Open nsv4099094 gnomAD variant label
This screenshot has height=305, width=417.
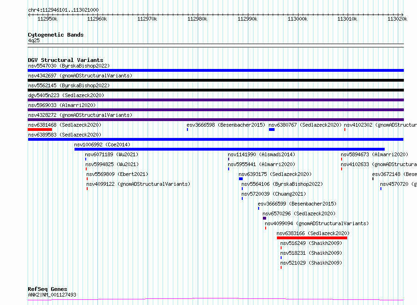(x=317, y=223)
